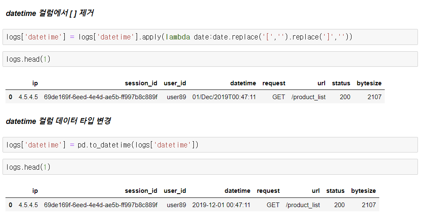Click the 'status' header in the first table
Screen dimensions: 423x213
341,83
